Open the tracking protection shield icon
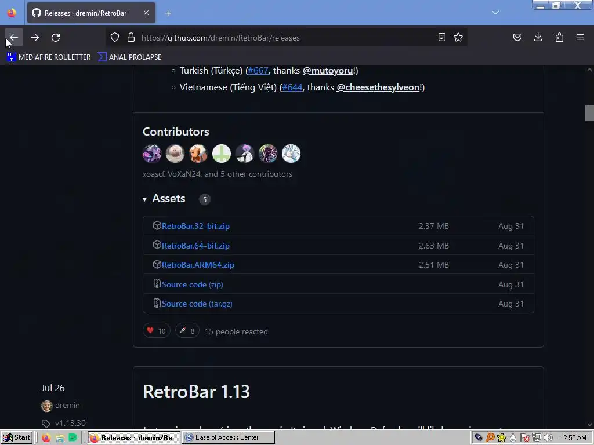 (115, 38)
